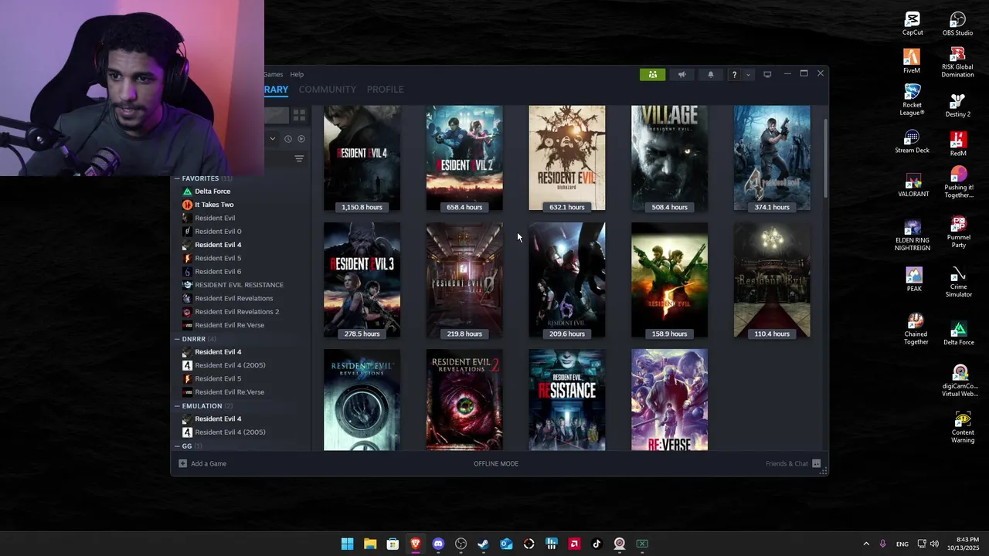Open the Games menu
Viewport: 989px width, 556px height.
273,74
